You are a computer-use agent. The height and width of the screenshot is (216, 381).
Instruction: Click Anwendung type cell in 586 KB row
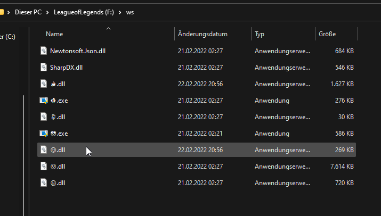coord(272,134)
